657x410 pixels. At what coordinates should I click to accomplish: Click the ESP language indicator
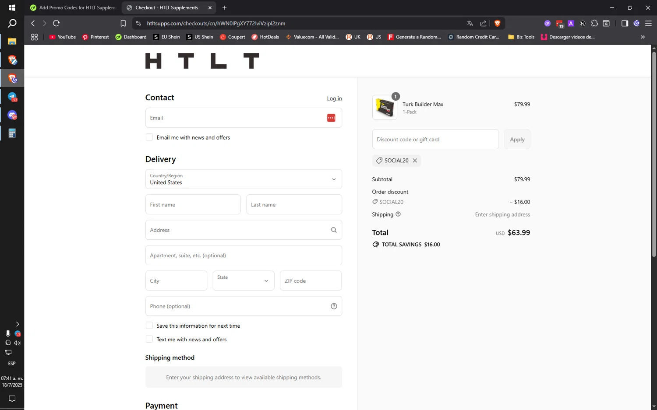(12, 364)
